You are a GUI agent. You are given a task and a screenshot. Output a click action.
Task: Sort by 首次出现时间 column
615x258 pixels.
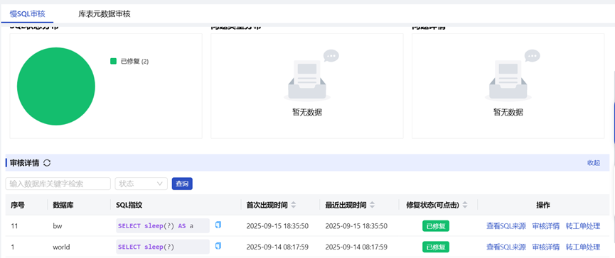[294, 205]
